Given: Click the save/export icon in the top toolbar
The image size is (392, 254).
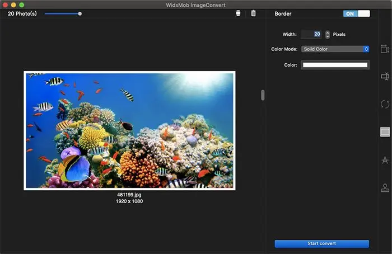Looking at the screenshot, I should click(238, 13).
